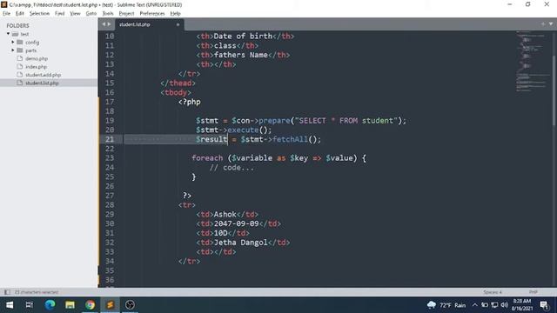Click the vertical scrollbar of the editor
The height and width of the screenshot is (313, 557).
click(x=554, y=90)
